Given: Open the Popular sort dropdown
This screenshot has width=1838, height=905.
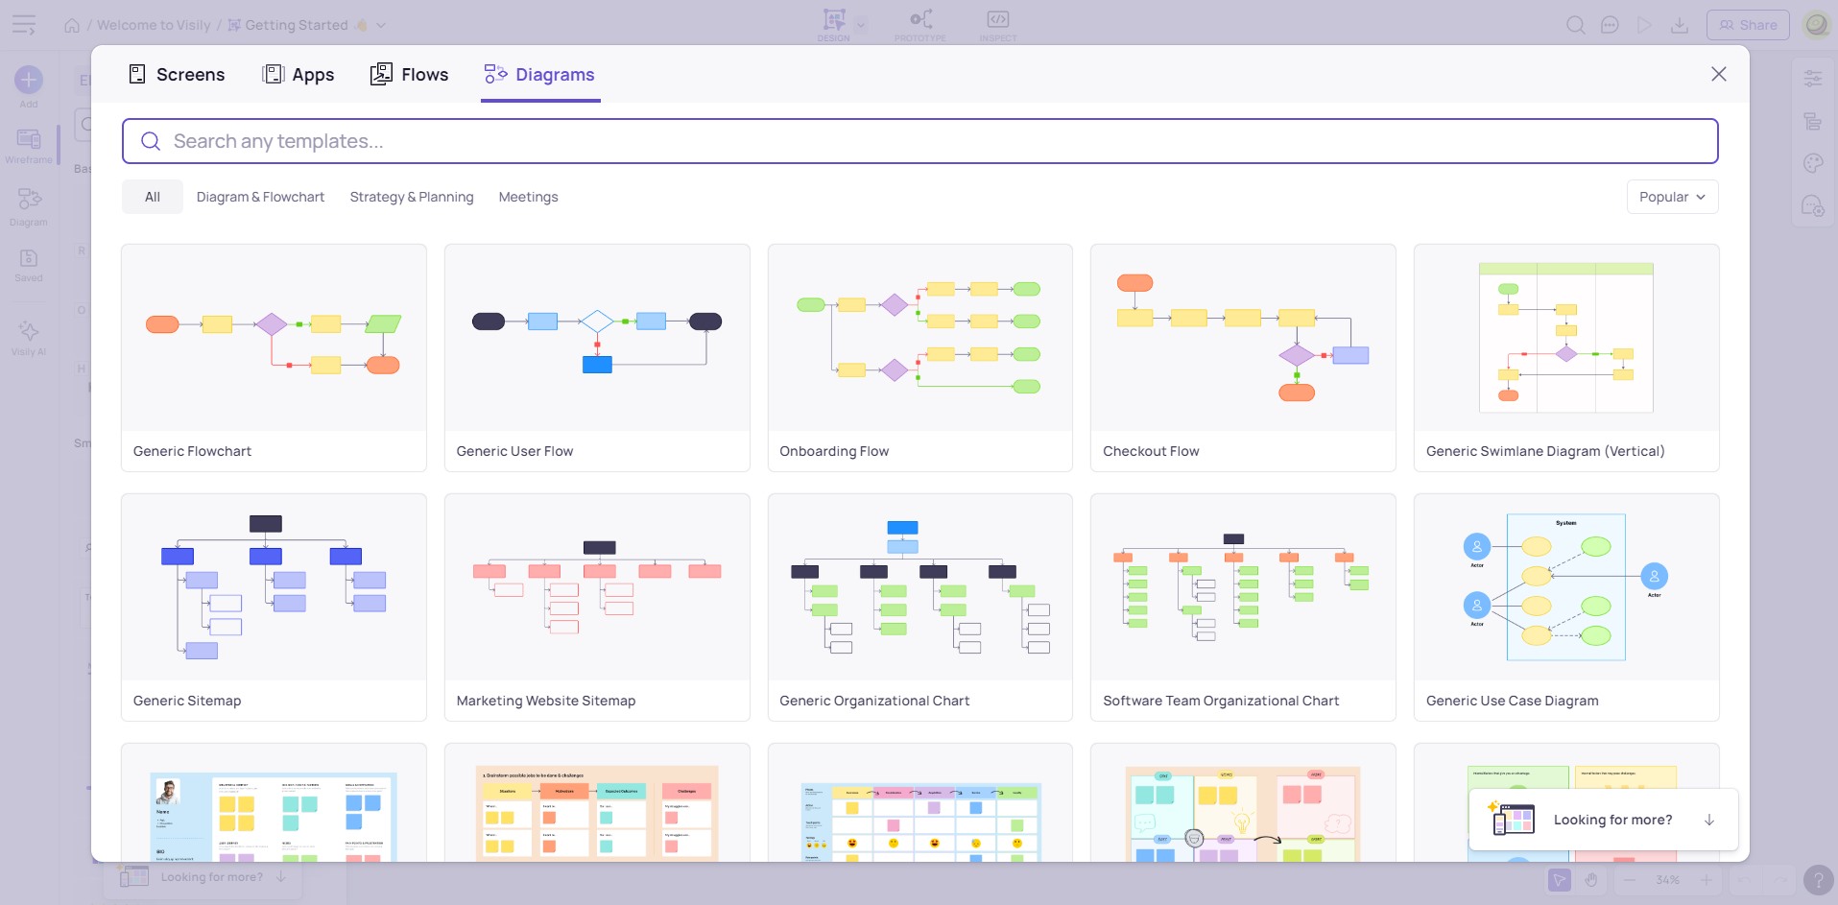Looking at the screenshot, I should 1672,197.
